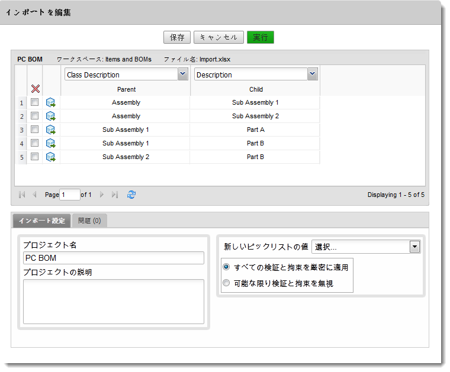This screenshot has height=372, width=450.
Task: Select すべての検証と拘束を厳密に適用 radio option
Action: tap(226, 267)
